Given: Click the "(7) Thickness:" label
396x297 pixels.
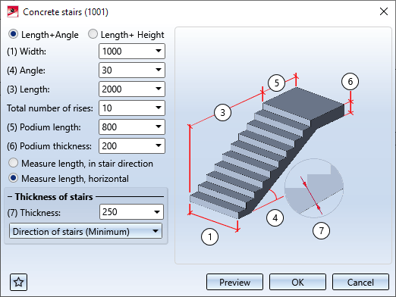Looking at the screenshot, I should coord(34,213).
